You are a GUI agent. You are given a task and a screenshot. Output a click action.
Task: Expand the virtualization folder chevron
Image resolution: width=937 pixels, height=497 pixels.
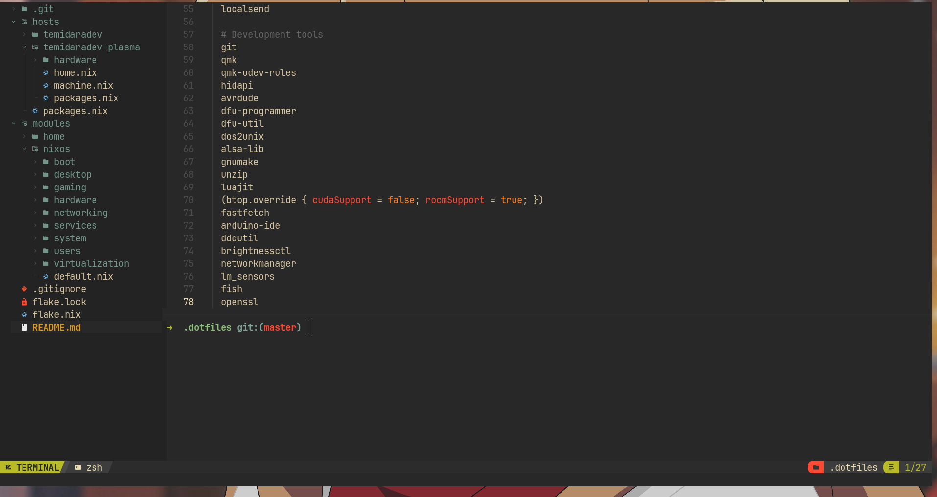pyautogui.click(x=35, y=264)
